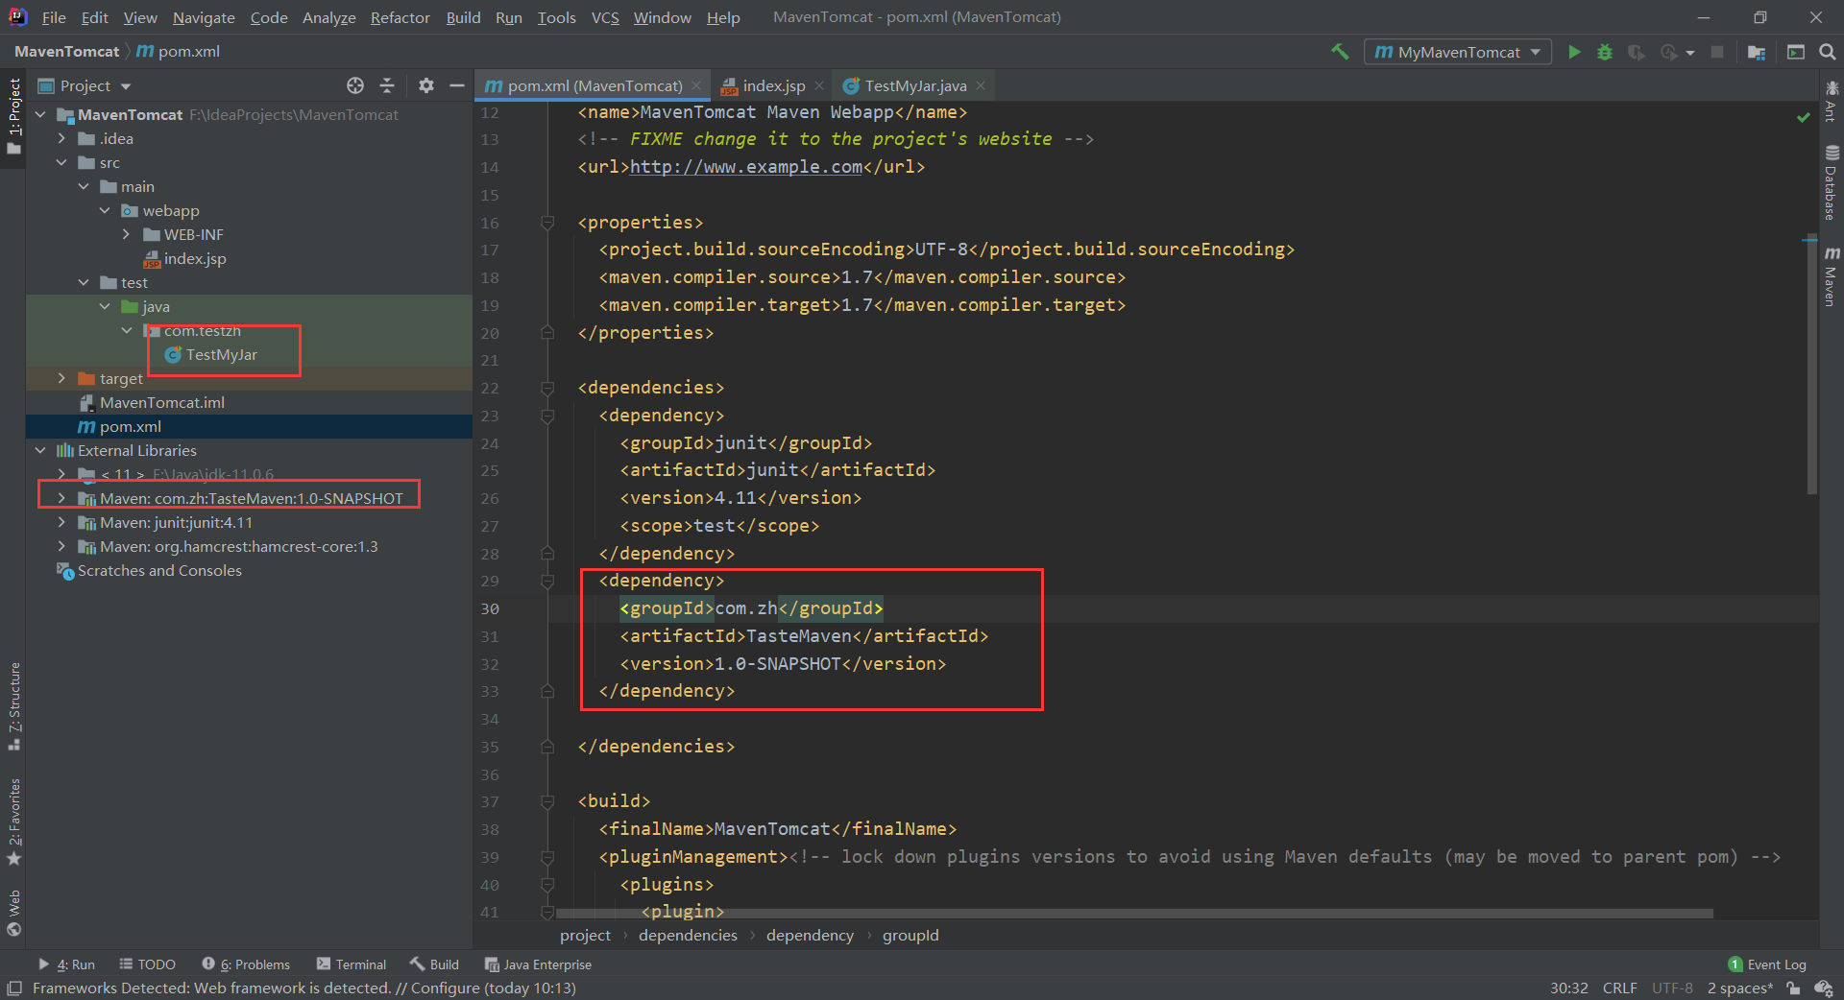Click the Search Everywhere magnifier icon

pyautogui.click(x=1827, y=52)
